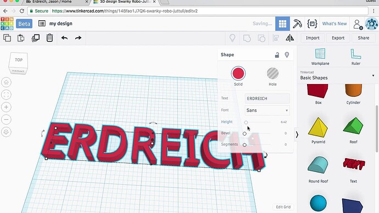This screenshot has width=379, height=213.
Task: Ungroup the selected shapes
Action: [261, 38]
